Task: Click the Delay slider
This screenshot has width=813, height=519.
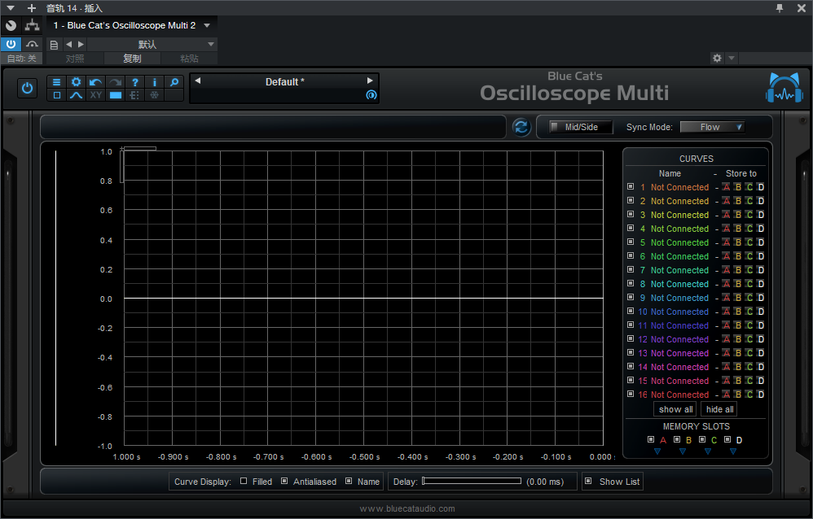Action: coord(472,482)
